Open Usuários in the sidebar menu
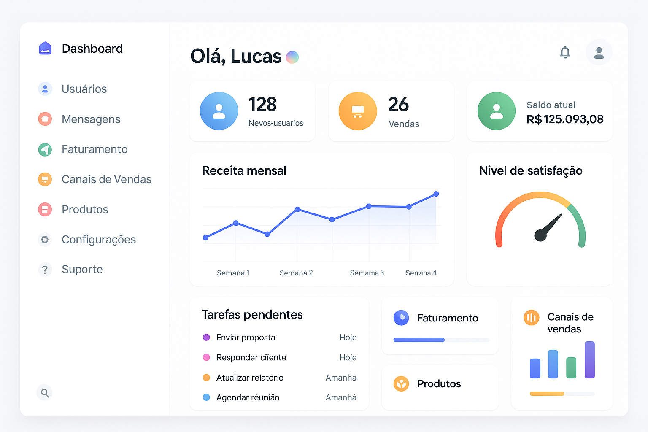648x432 pixels. pos(84,89)
